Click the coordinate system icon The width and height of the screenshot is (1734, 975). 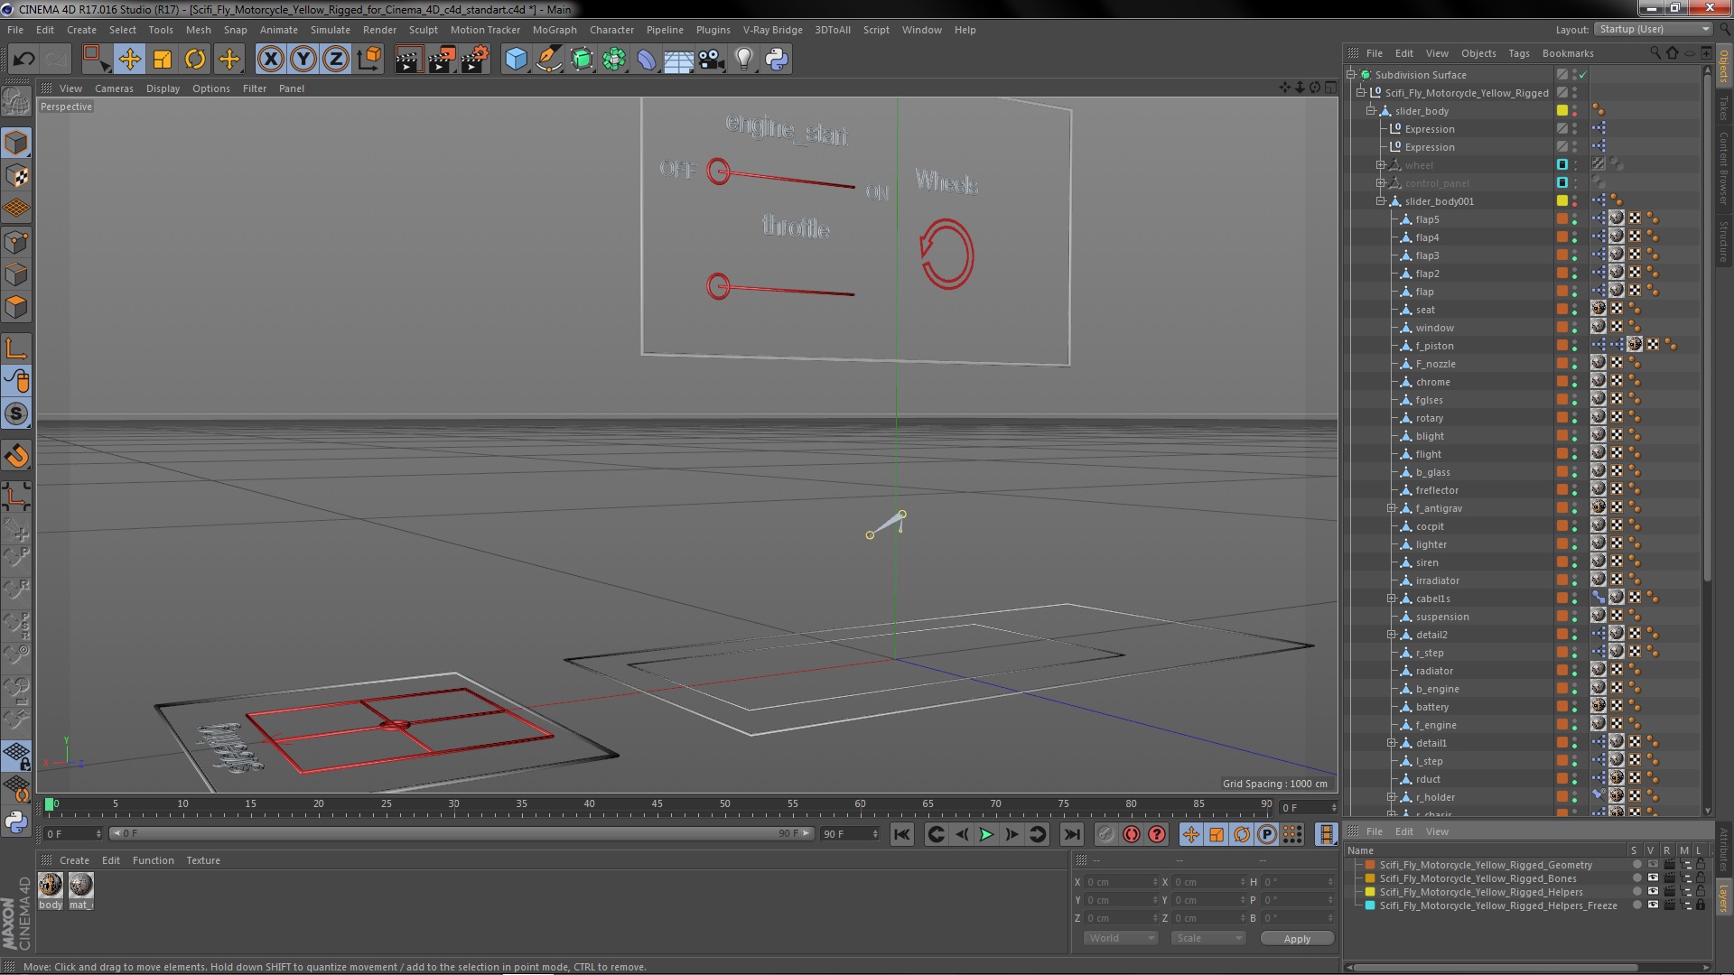tap(369, 60)
